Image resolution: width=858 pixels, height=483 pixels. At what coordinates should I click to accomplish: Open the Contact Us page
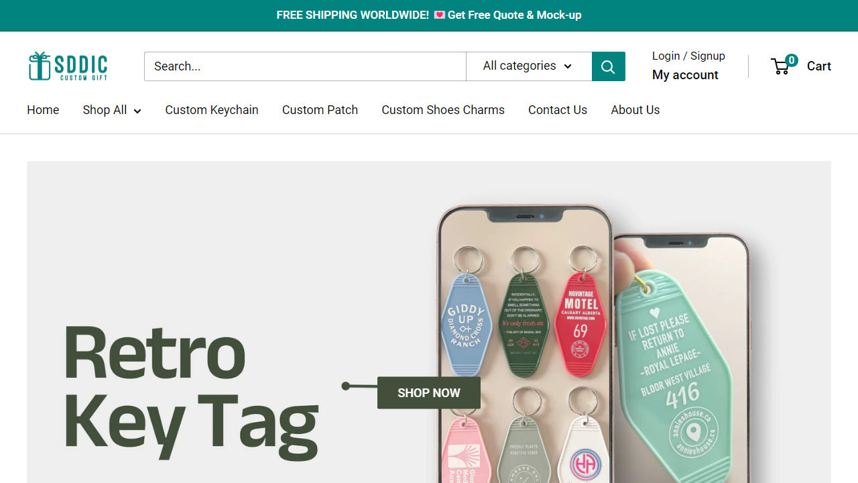[x=558, y=110]
